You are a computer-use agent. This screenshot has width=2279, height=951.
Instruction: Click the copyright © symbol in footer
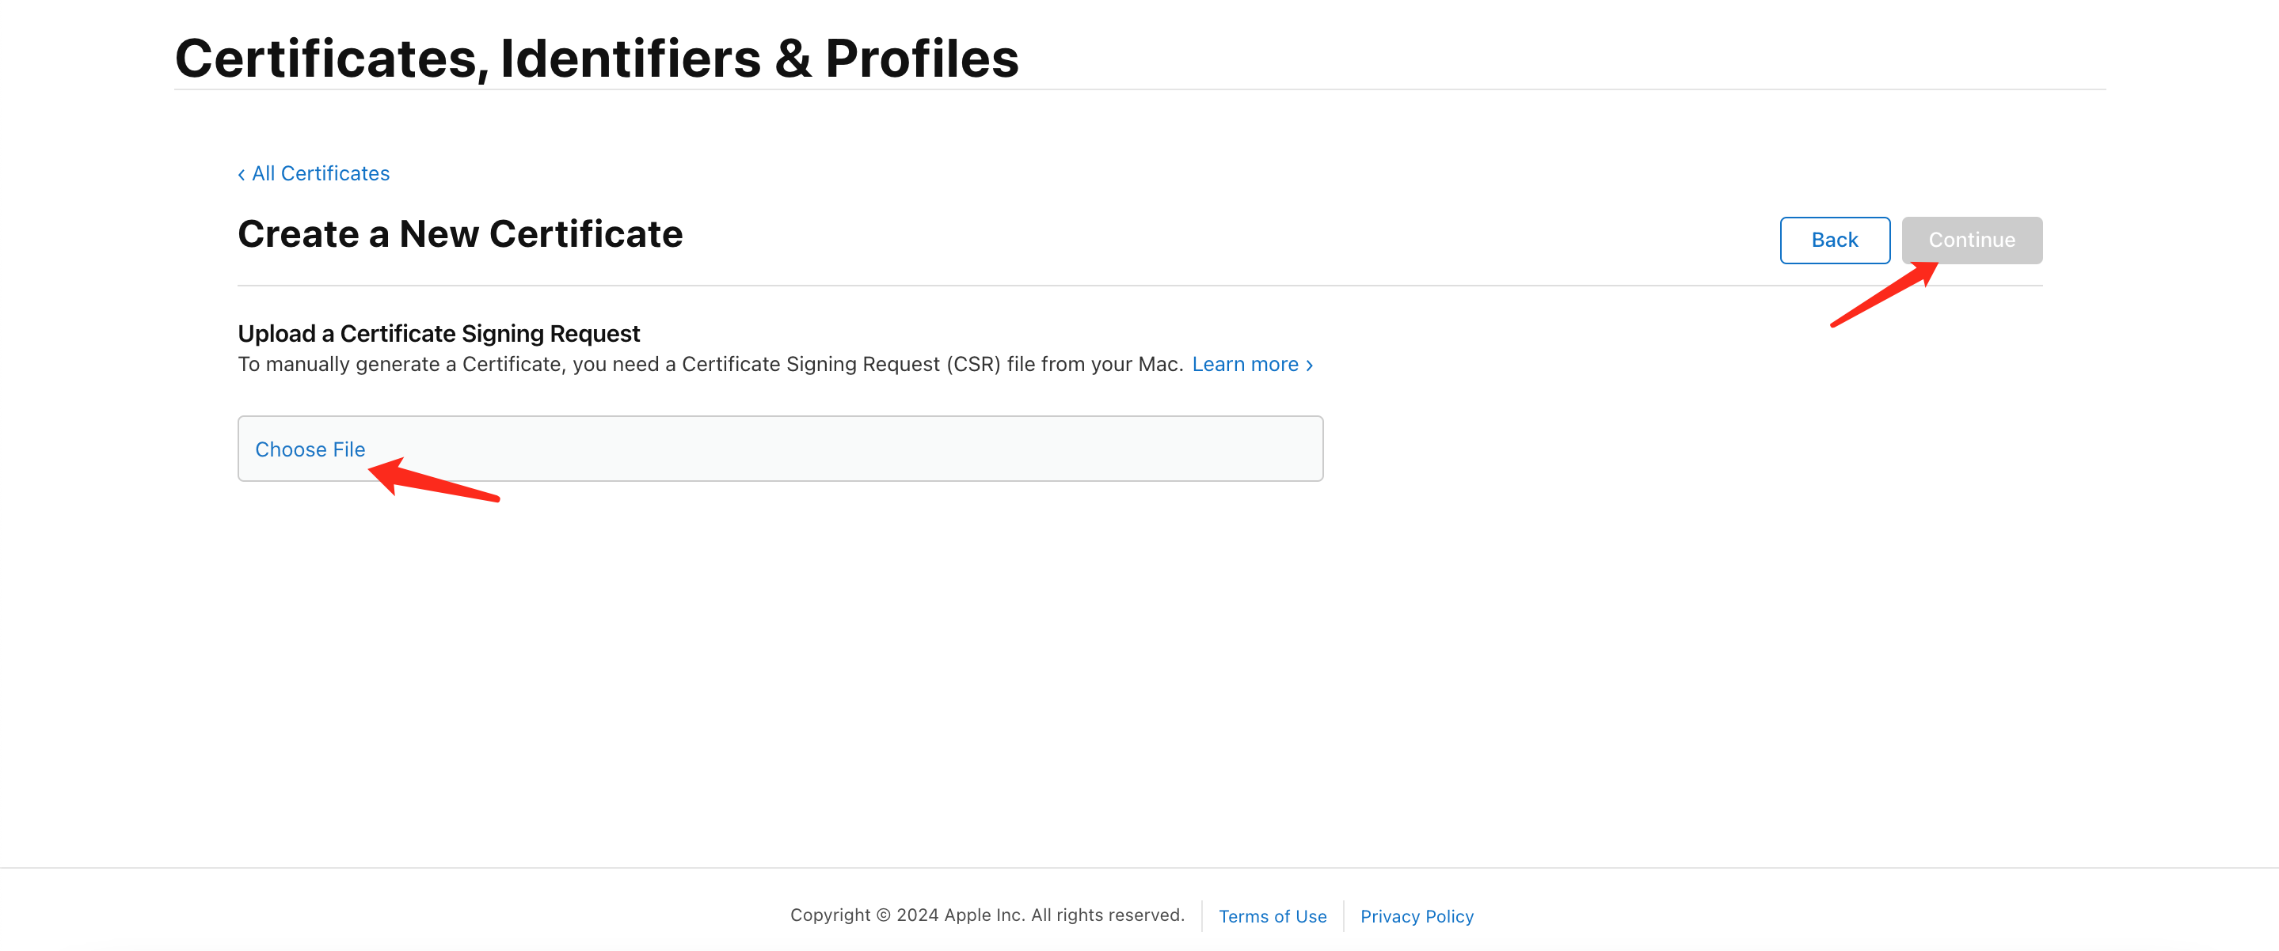883,915
